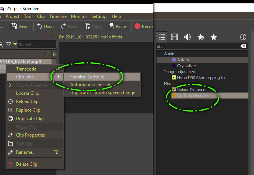Show video effects filmstrip icon
This screenshot has height=175, width=254.
(174, 37)
